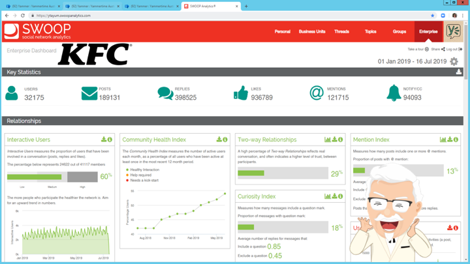Download Key Statistics data

[x=459, y=72]
